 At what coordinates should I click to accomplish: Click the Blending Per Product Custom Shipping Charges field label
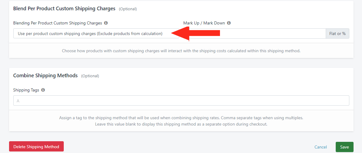click(57, 23)
